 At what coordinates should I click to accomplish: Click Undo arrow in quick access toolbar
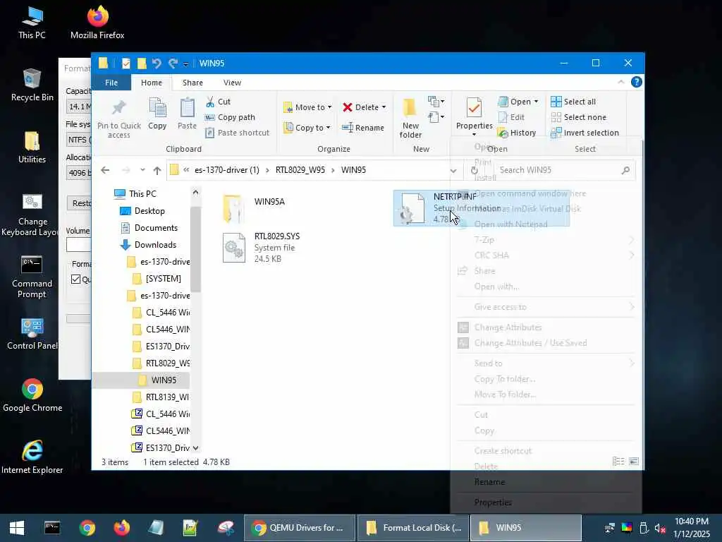coord(157,63)
